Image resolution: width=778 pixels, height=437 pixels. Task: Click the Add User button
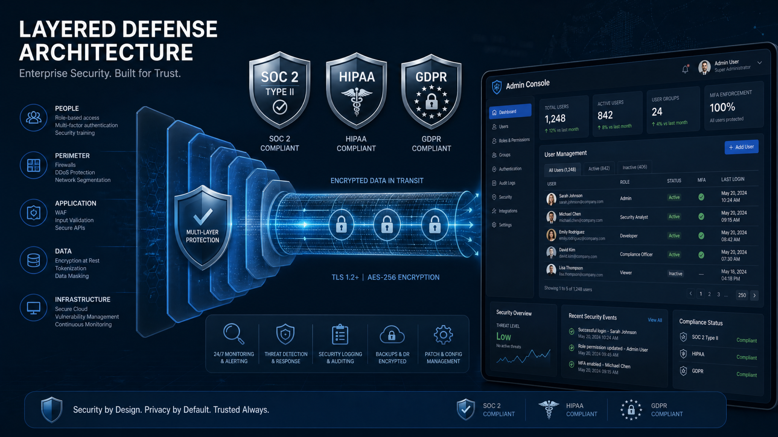(741, 147)
